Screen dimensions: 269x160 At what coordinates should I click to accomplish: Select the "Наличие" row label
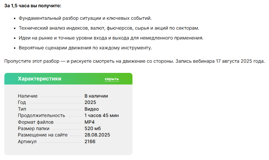[28, 96]
